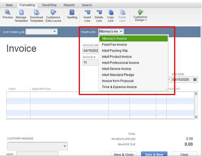202x157 pixels.
Task: Open the Send/Ship tab
Action: click(49, 5)
